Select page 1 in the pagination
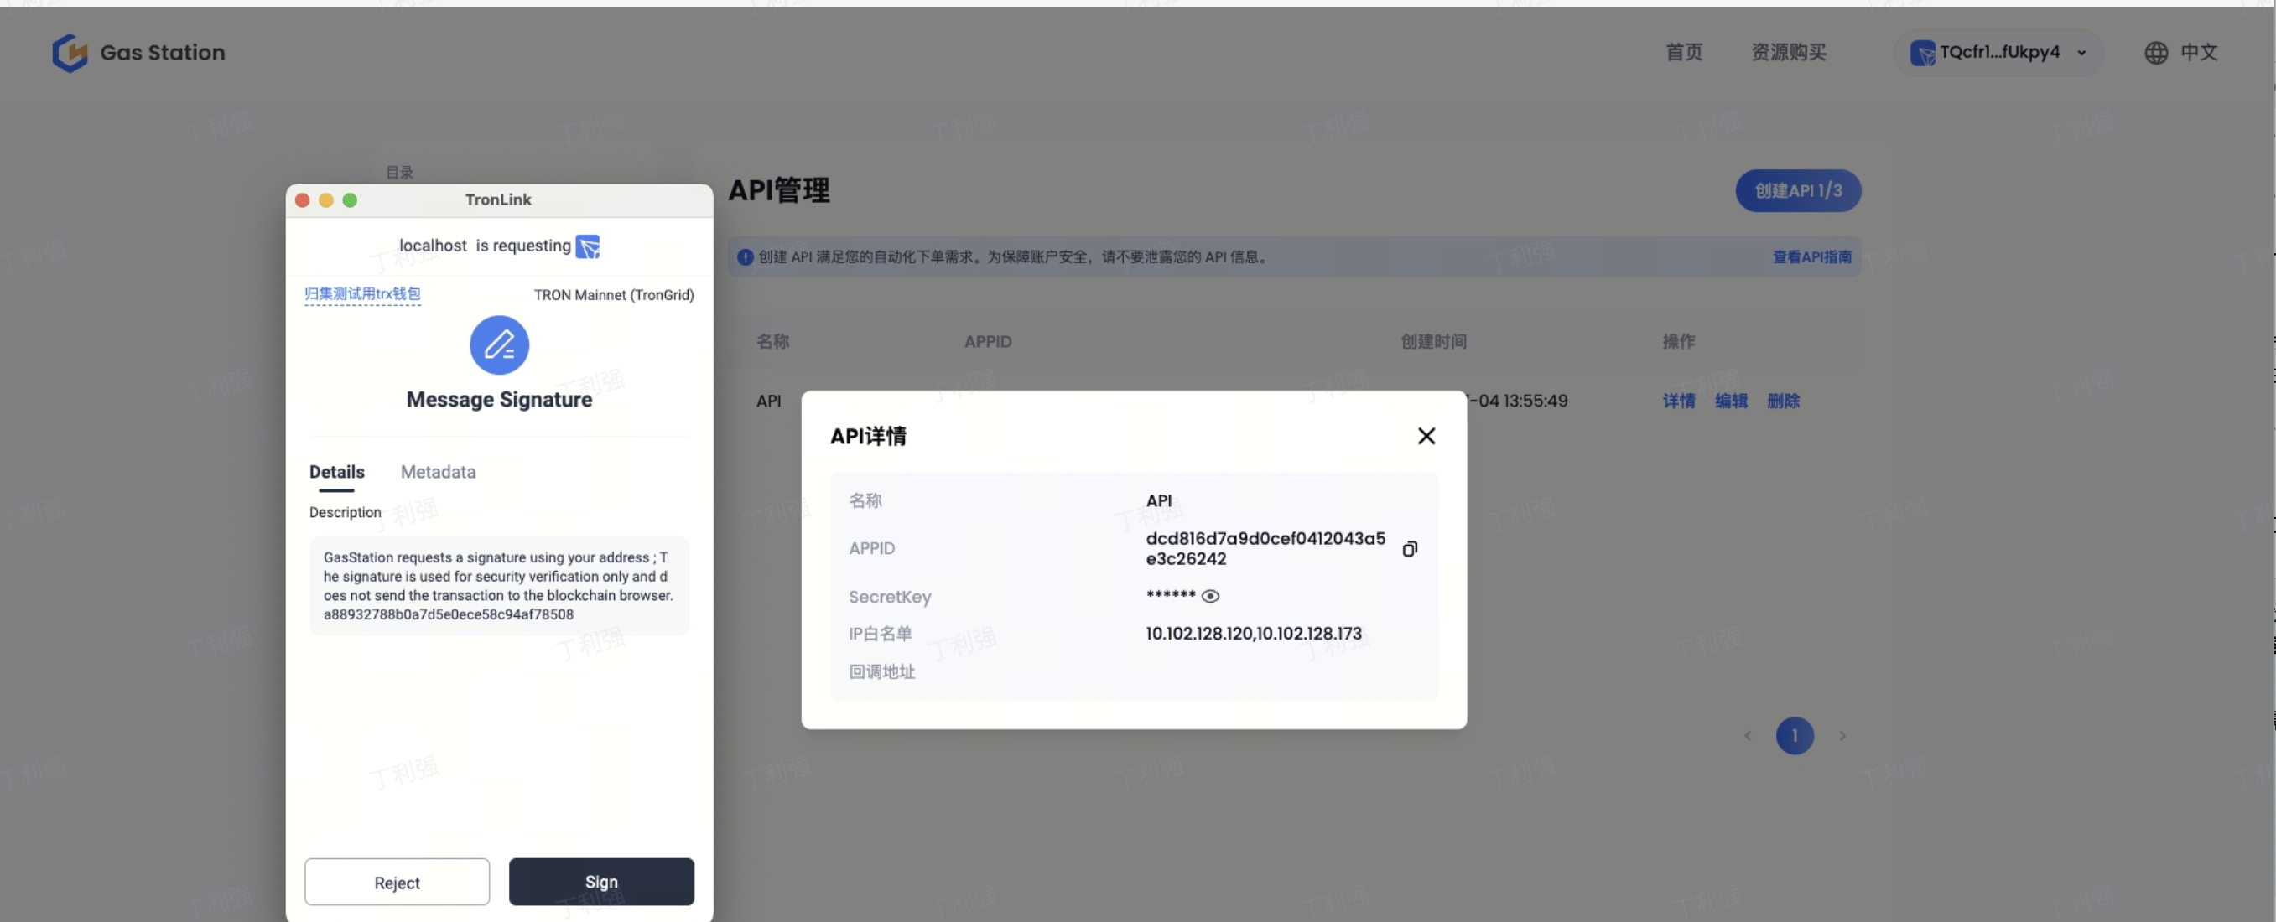Screen dimensions: 2276x922 coord(1795,736)
